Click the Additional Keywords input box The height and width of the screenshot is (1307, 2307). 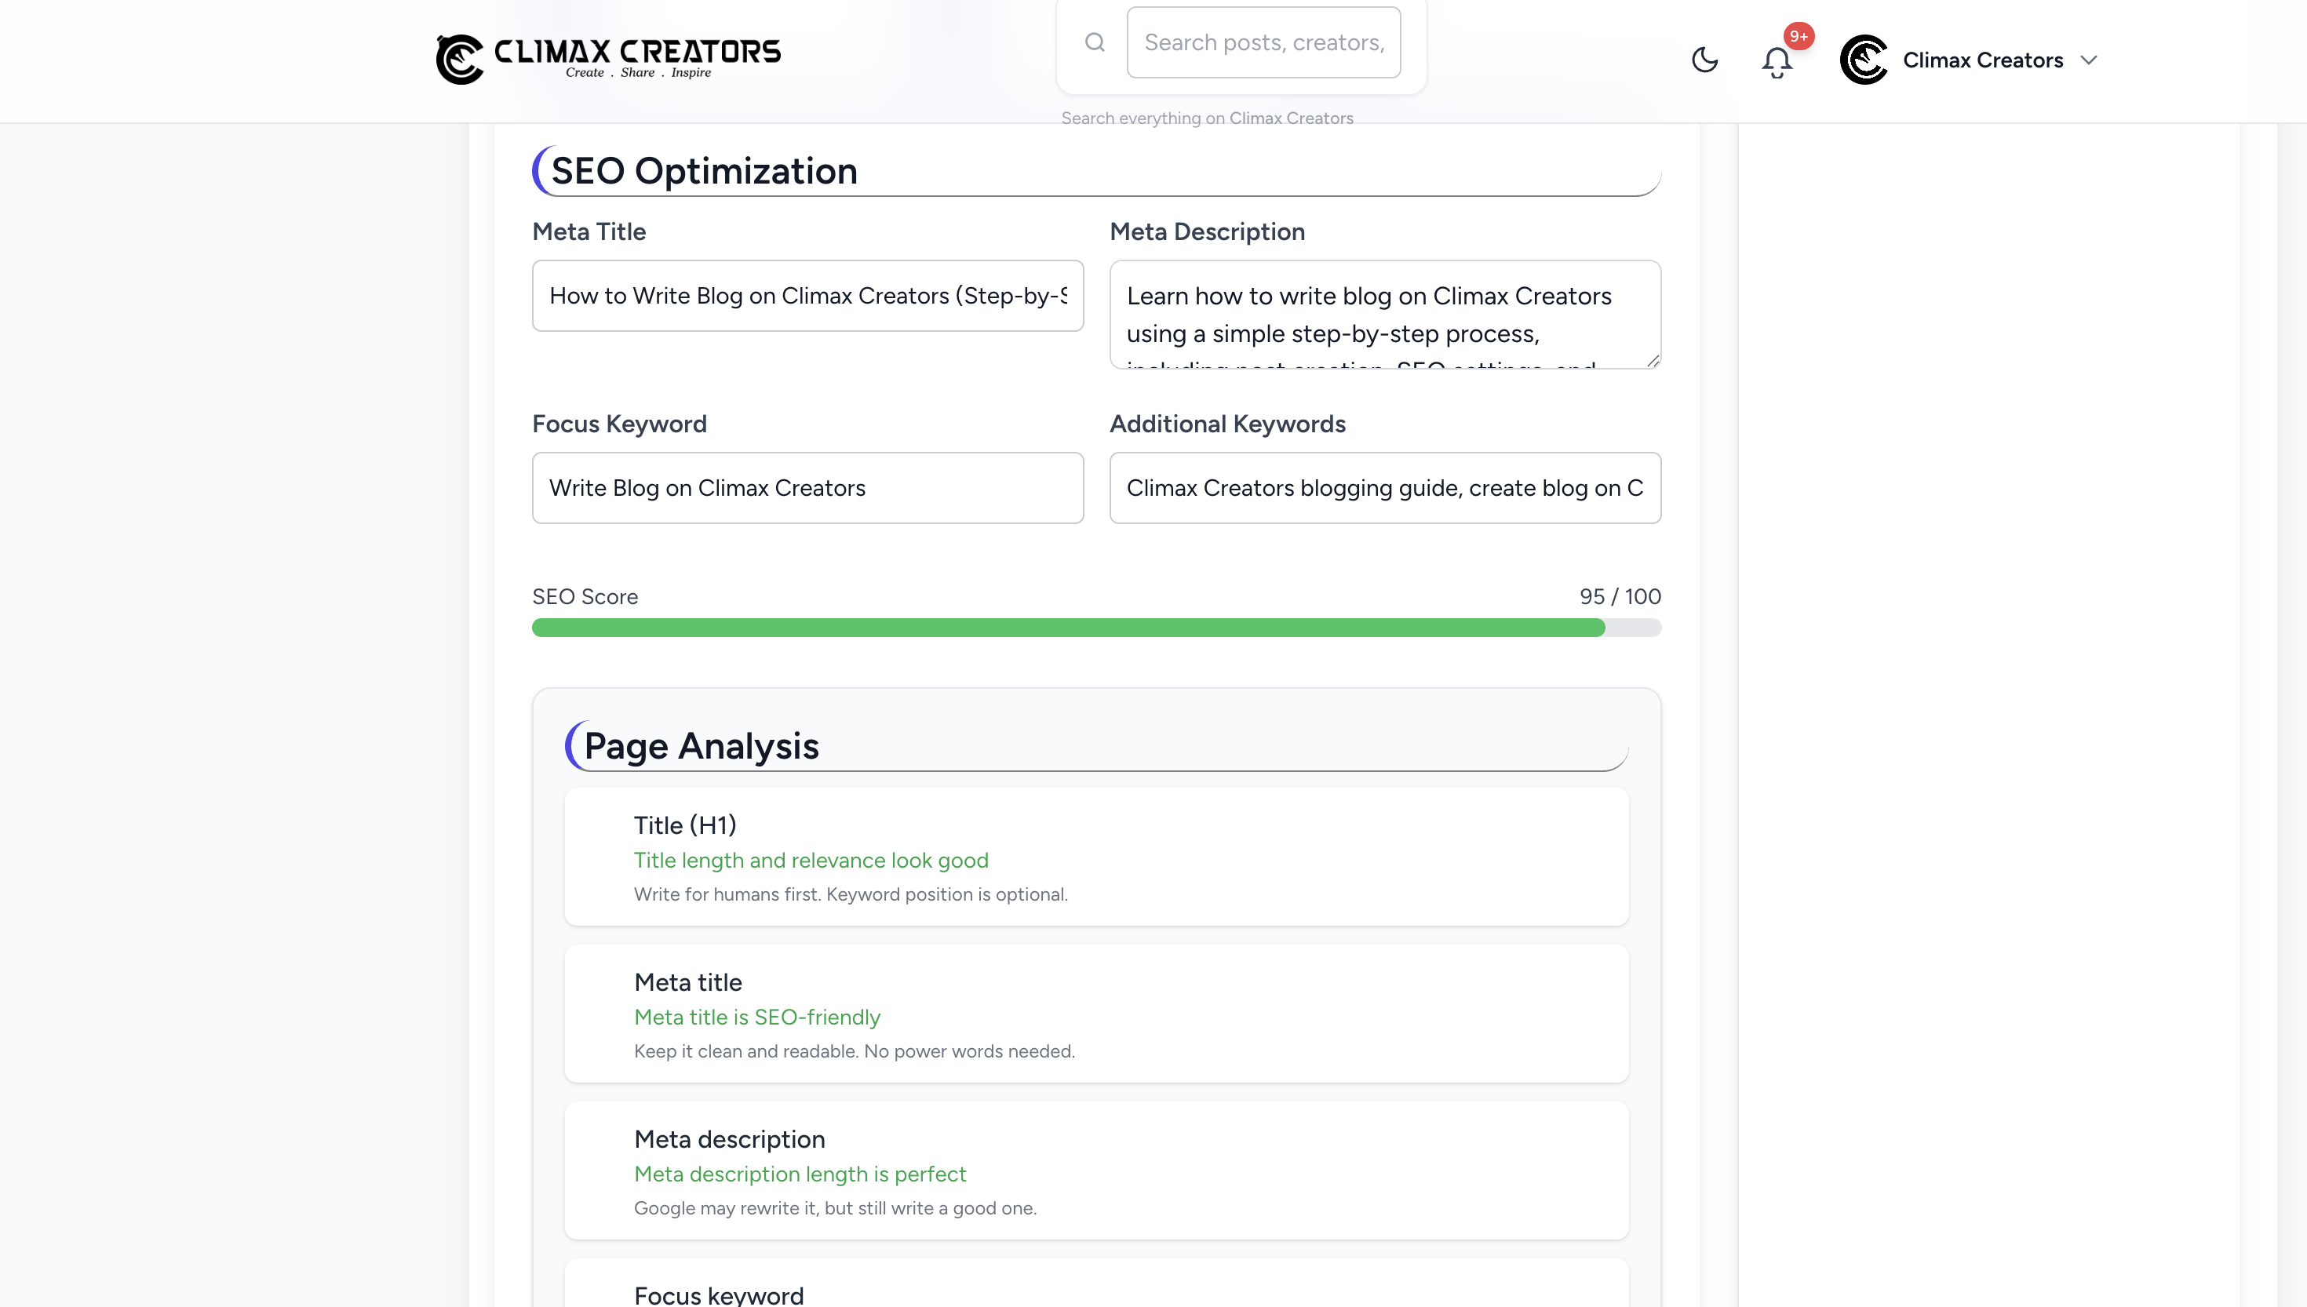(1383, 487)
